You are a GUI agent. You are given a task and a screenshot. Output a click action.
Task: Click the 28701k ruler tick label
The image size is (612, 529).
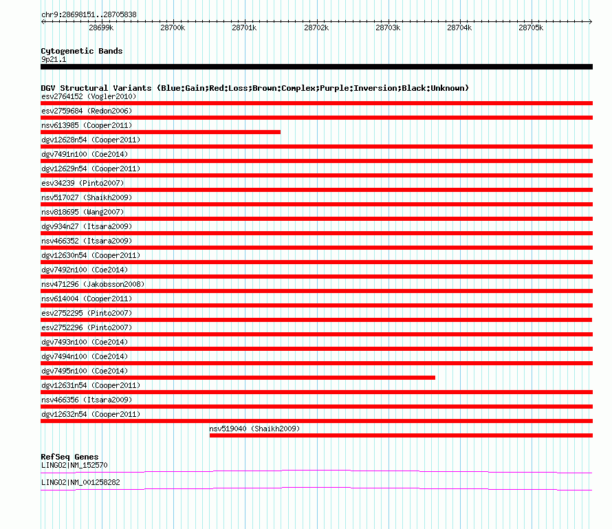(x=244, y=28)
